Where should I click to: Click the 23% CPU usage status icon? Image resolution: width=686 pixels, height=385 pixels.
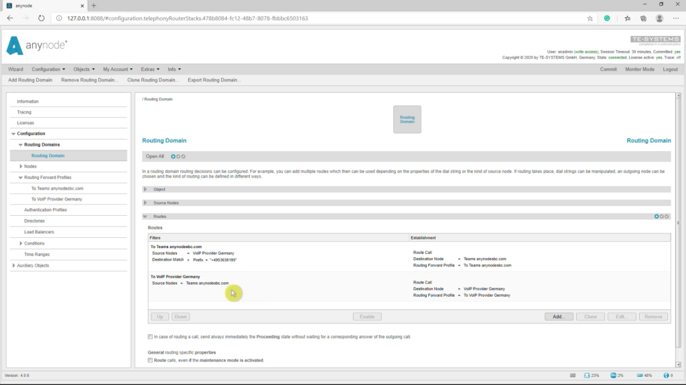tap(587, 376)
